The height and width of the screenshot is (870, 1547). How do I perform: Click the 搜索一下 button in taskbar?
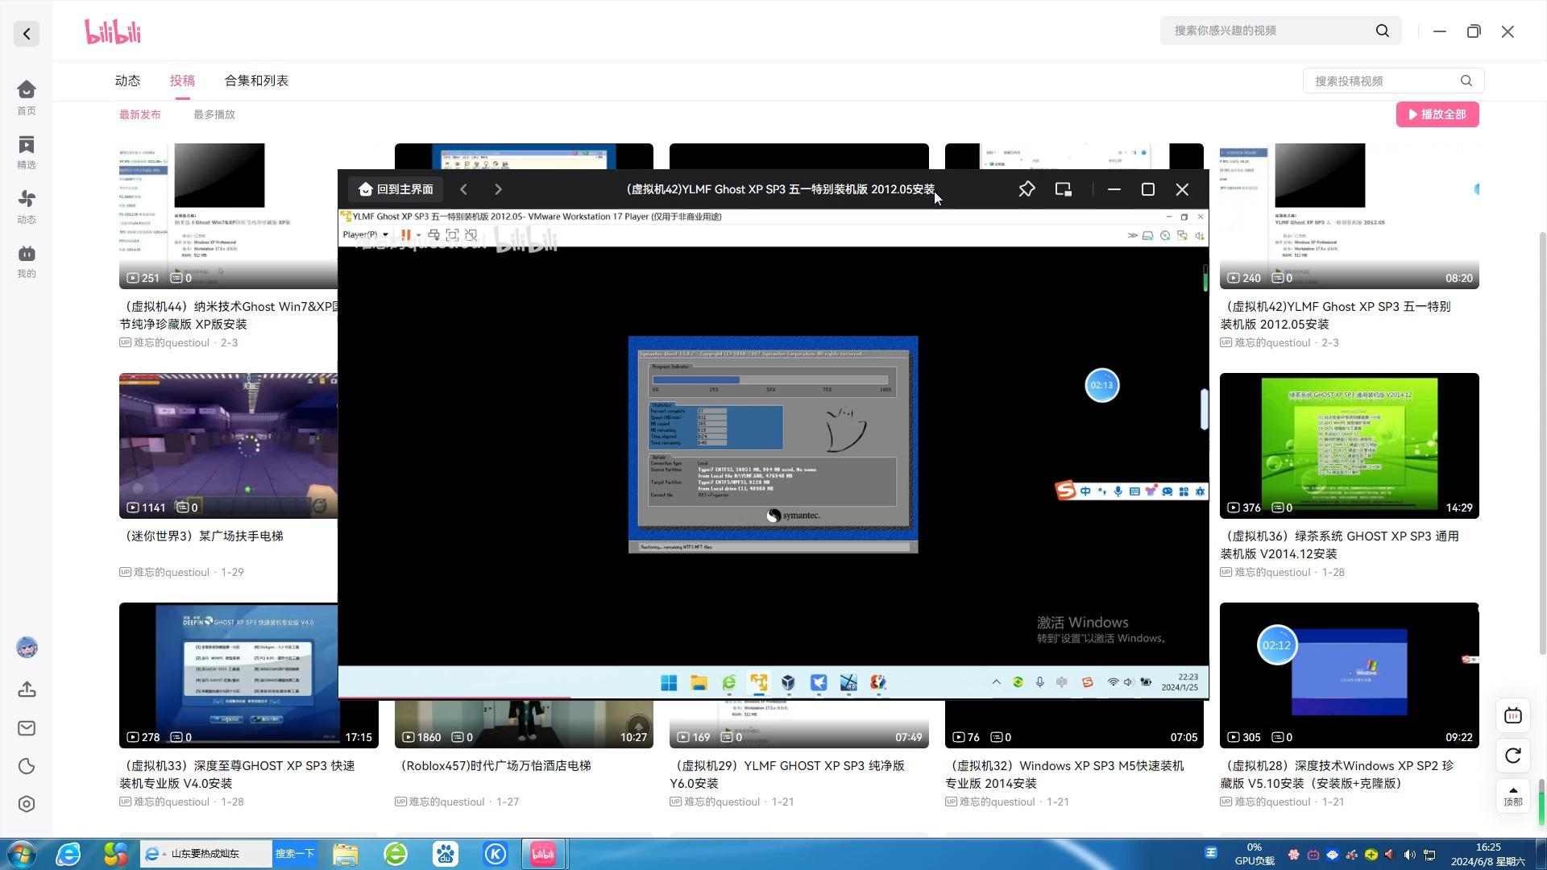pyautogui.click(x=294, y=854)
